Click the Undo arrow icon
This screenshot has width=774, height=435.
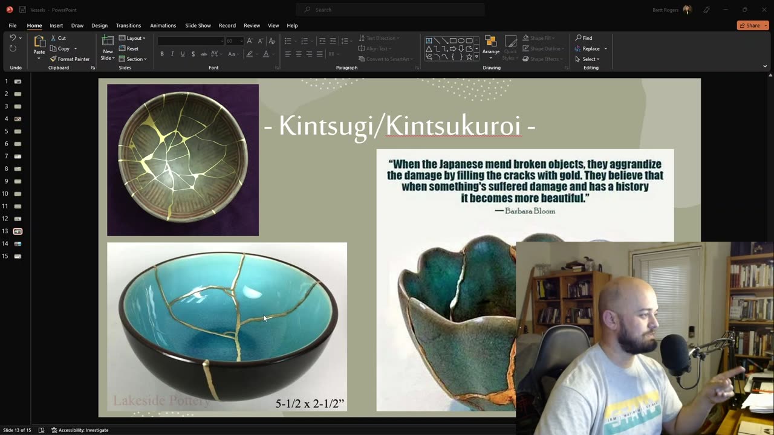point(13,38)
